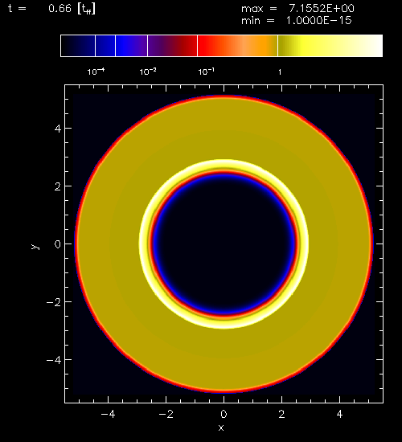402x442 pixels.
Task: Click the yellow-white segment of the colorbar
Action: 330,46
